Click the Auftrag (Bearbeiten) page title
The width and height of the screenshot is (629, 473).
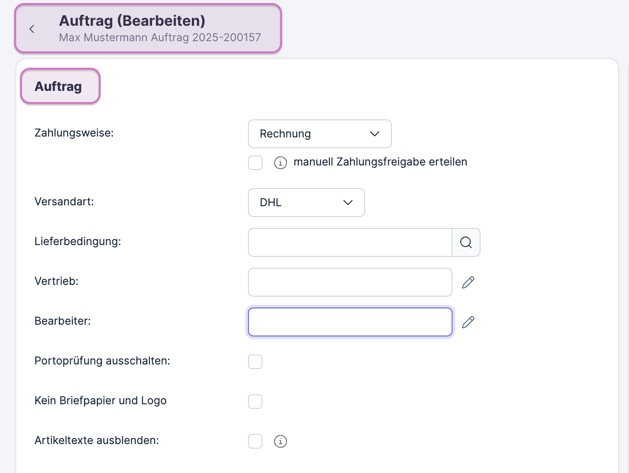pyautogui.click(x=132, y=21)
